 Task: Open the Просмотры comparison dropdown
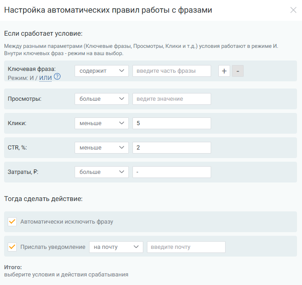(x=102, y=99)
